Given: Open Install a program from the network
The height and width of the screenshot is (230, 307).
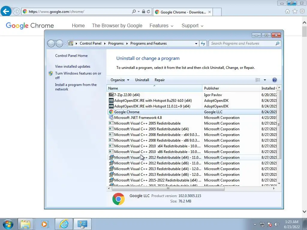Looking at the screenshot, I should point(76,87).
